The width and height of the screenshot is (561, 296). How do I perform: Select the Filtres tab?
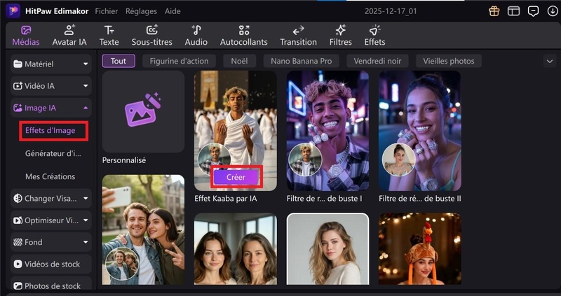click(x=341, y=36)
